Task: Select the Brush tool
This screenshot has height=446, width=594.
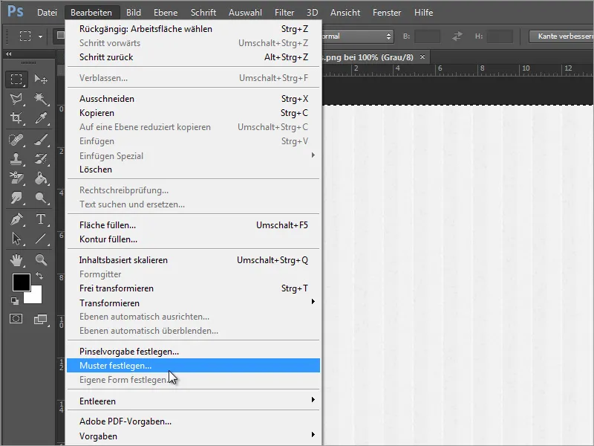Action: point(41,140)
